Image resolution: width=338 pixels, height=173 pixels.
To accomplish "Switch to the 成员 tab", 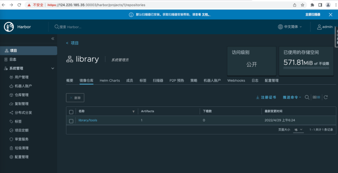I will [x=130, y=81].
